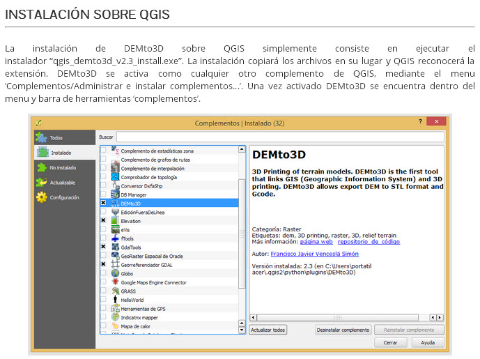
Task: Click description panel horizontal scrollbar thumb
Action: (338, 317)
